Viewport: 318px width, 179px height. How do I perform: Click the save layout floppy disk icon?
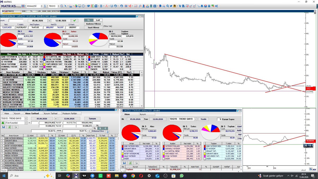click(23, 6)
